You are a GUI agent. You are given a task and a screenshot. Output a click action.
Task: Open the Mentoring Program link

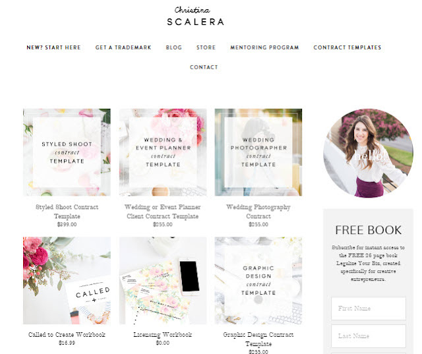click(264, 47)
